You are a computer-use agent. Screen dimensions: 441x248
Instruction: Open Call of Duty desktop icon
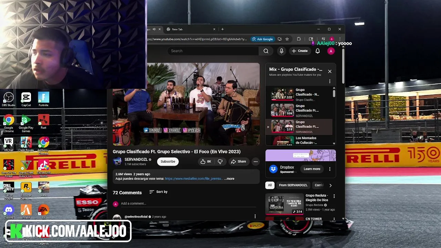tap(9, 191)
